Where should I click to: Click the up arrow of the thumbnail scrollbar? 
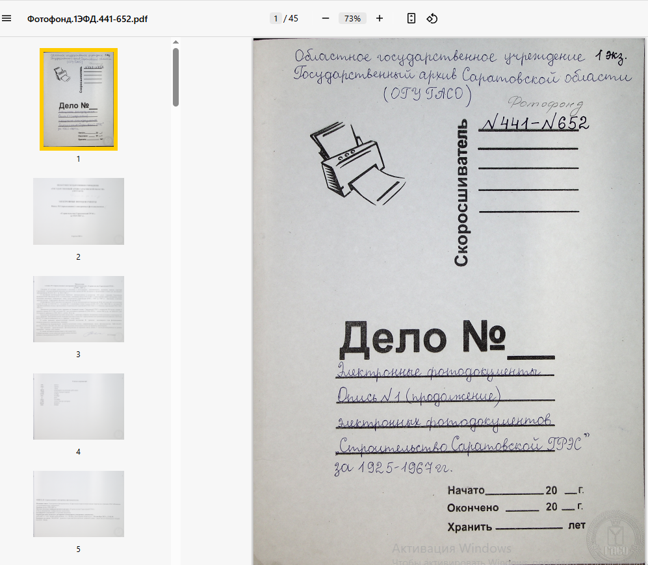[175, 43]
